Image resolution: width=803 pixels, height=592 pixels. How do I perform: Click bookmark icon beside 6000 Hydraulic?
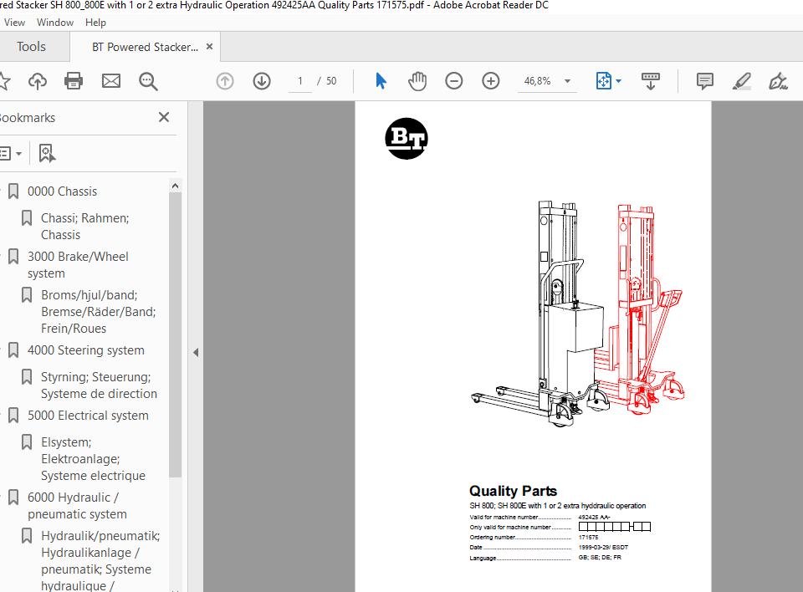pyautogui.click(x=13, y=498)
